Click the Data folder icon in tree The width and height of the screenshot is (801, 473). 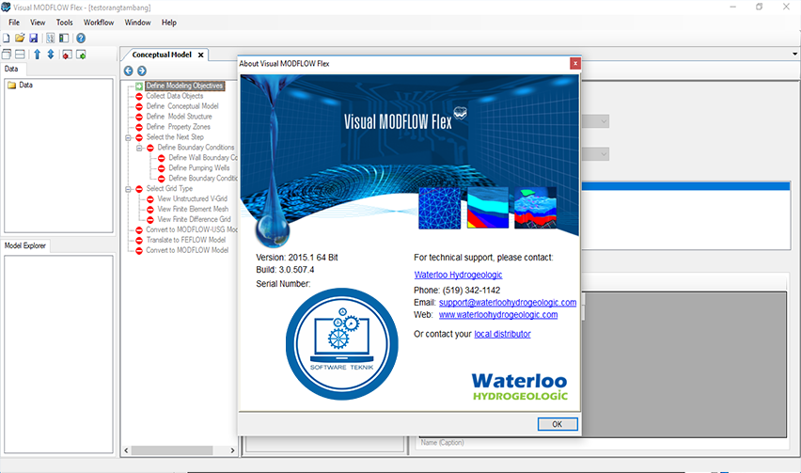[x=11, y=86]
